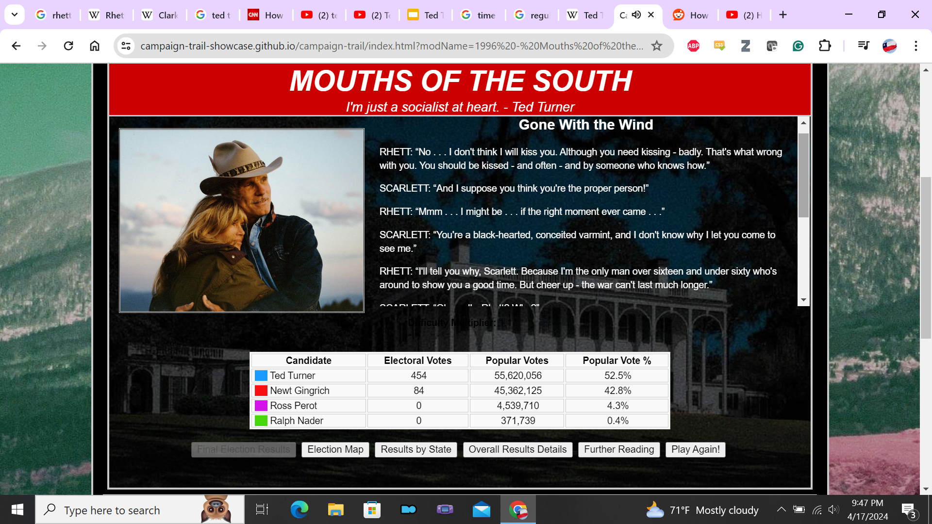Open the Election Map view
Screen dimensions: 932x524
point(335,450)
